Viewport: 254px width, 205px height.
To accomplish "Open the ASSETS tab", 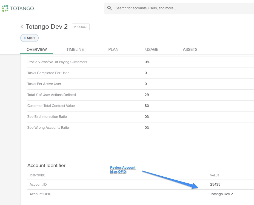I will click(190, 49).
